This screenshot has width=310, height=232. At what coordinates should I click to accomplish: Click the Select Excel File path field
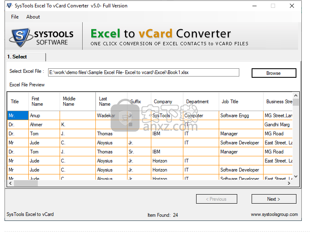coord(143,72)
